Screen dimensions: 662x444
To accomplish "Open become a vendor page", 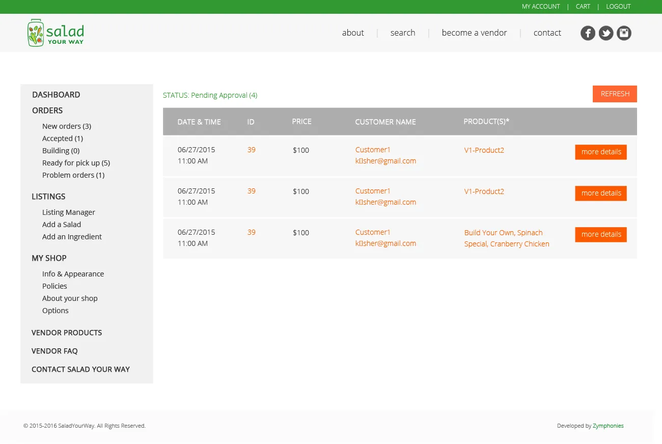I will (474, 33).
